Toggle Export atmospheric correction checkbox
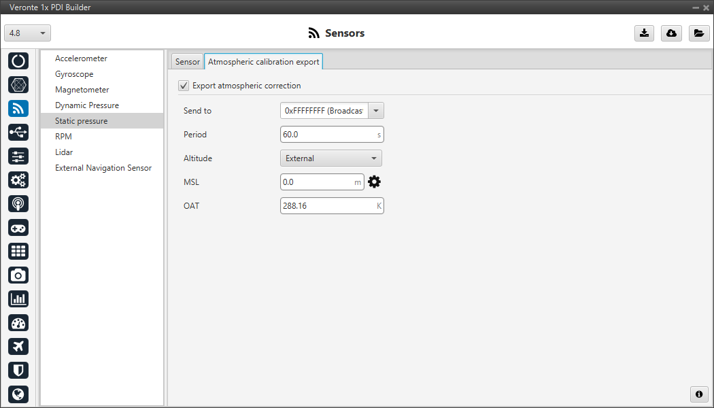Image resolution: width=714 pixels, height=408 pixels. 184,86
